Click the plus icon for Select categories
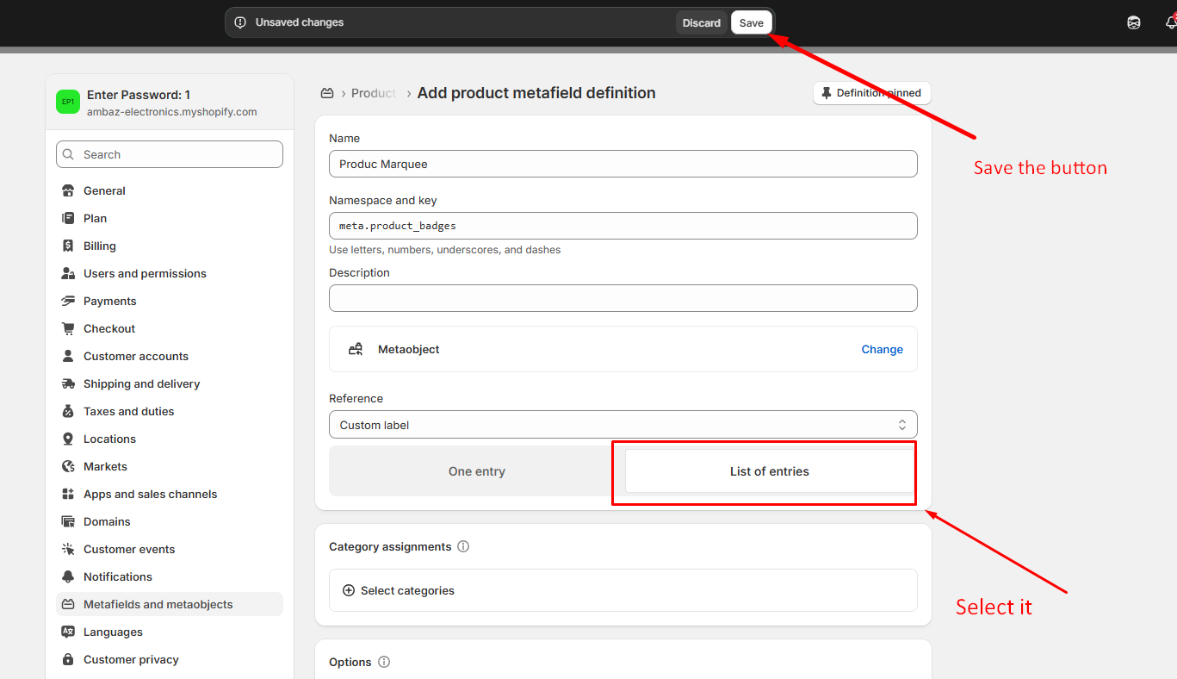The image size is (1177, 679). (x=349, y=590)
